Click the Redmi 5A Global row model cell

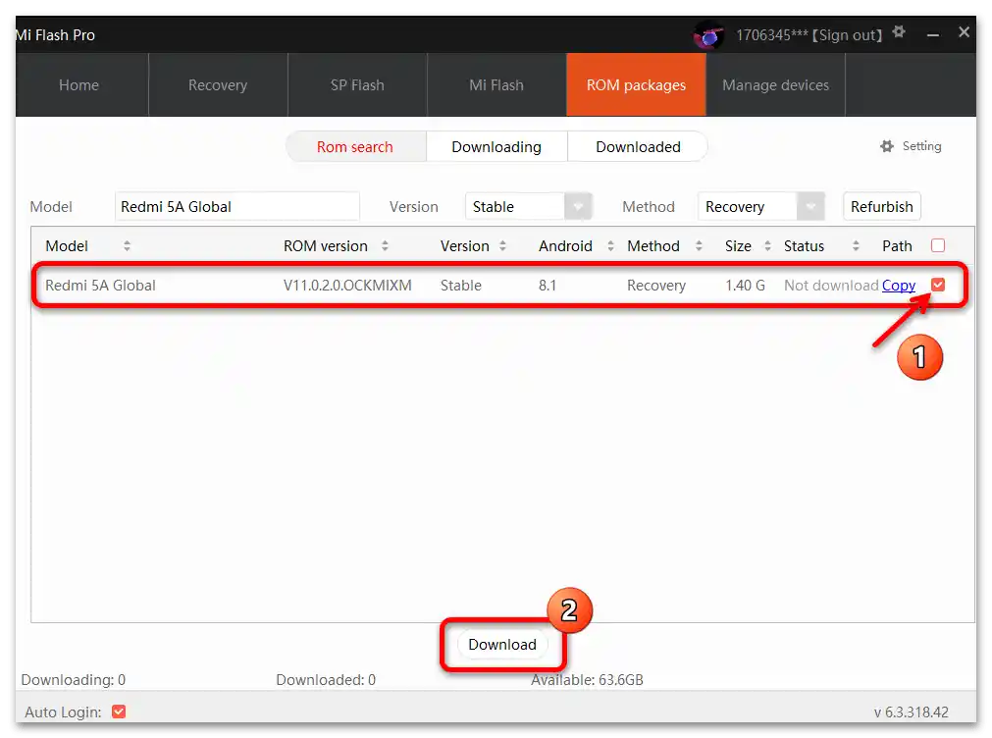[x=100, y=286]
